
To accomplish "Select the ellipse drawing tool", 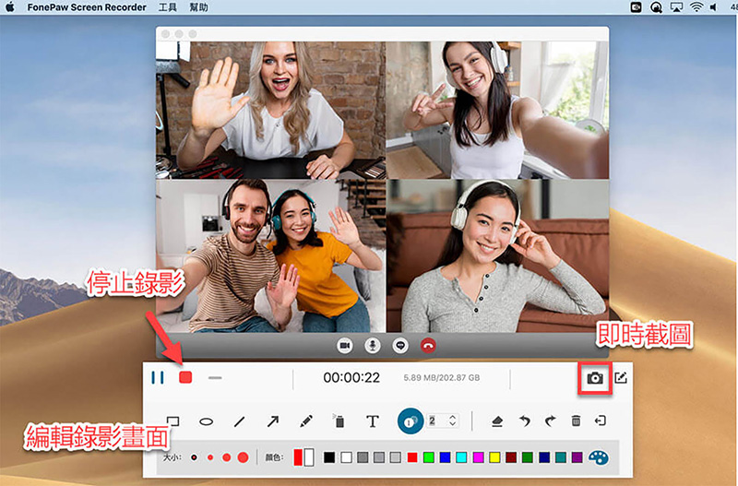I will pos(207,421).
